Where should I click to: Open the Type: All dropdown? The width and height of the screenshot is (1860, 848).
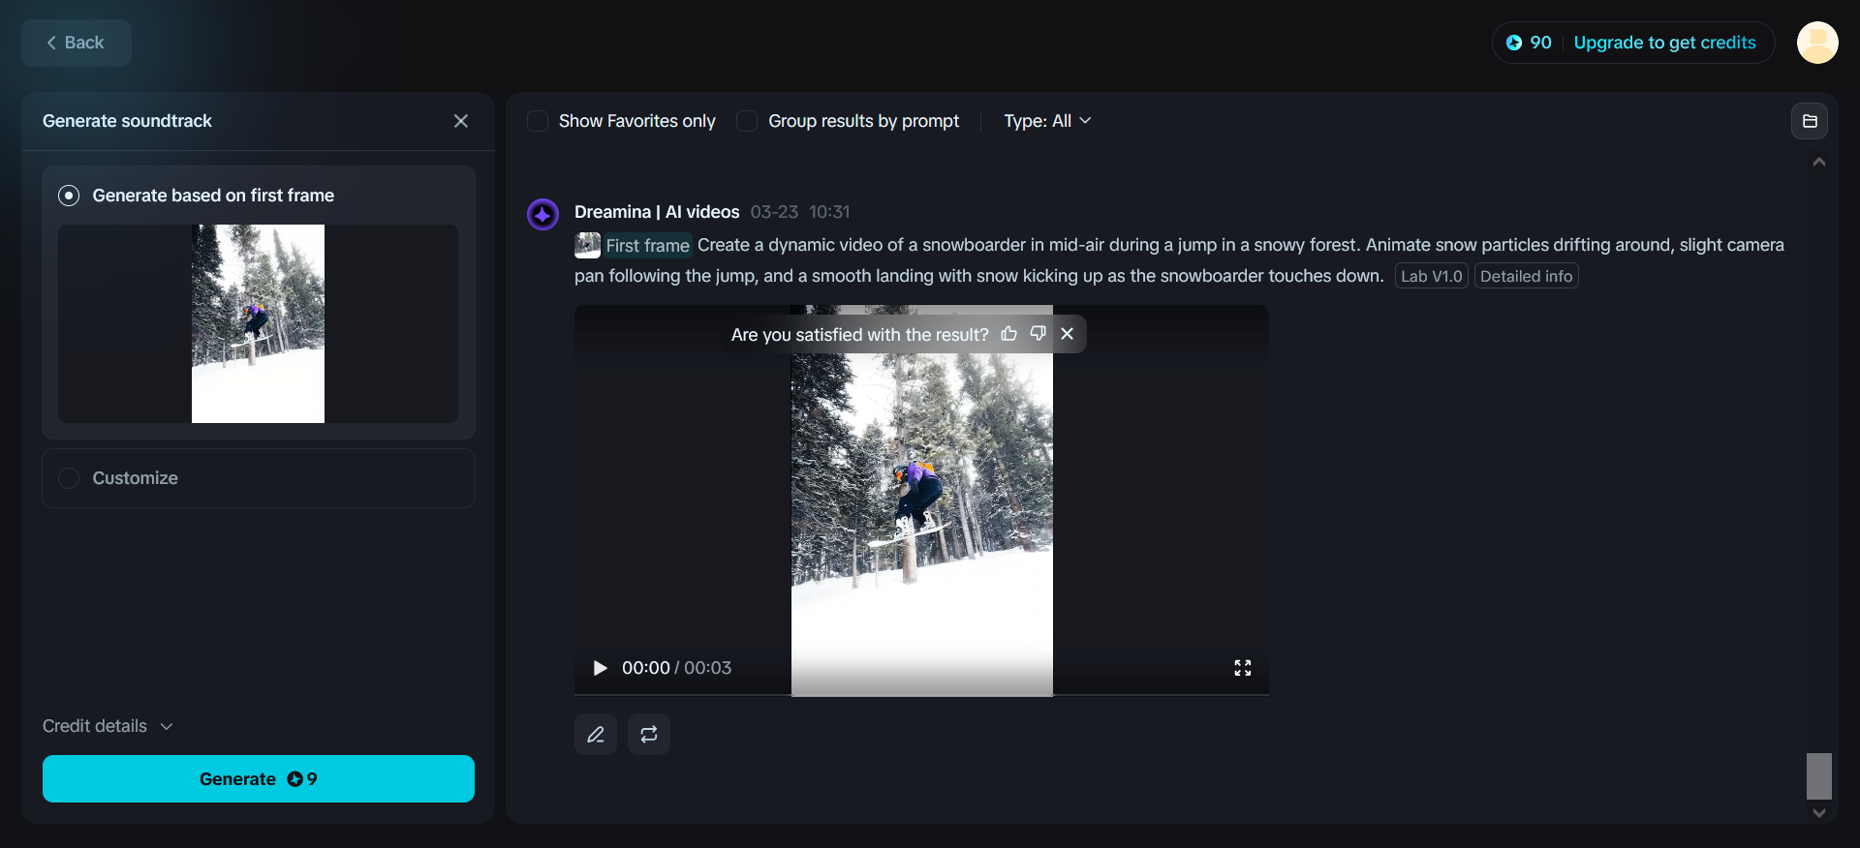tap(1047, 121)
